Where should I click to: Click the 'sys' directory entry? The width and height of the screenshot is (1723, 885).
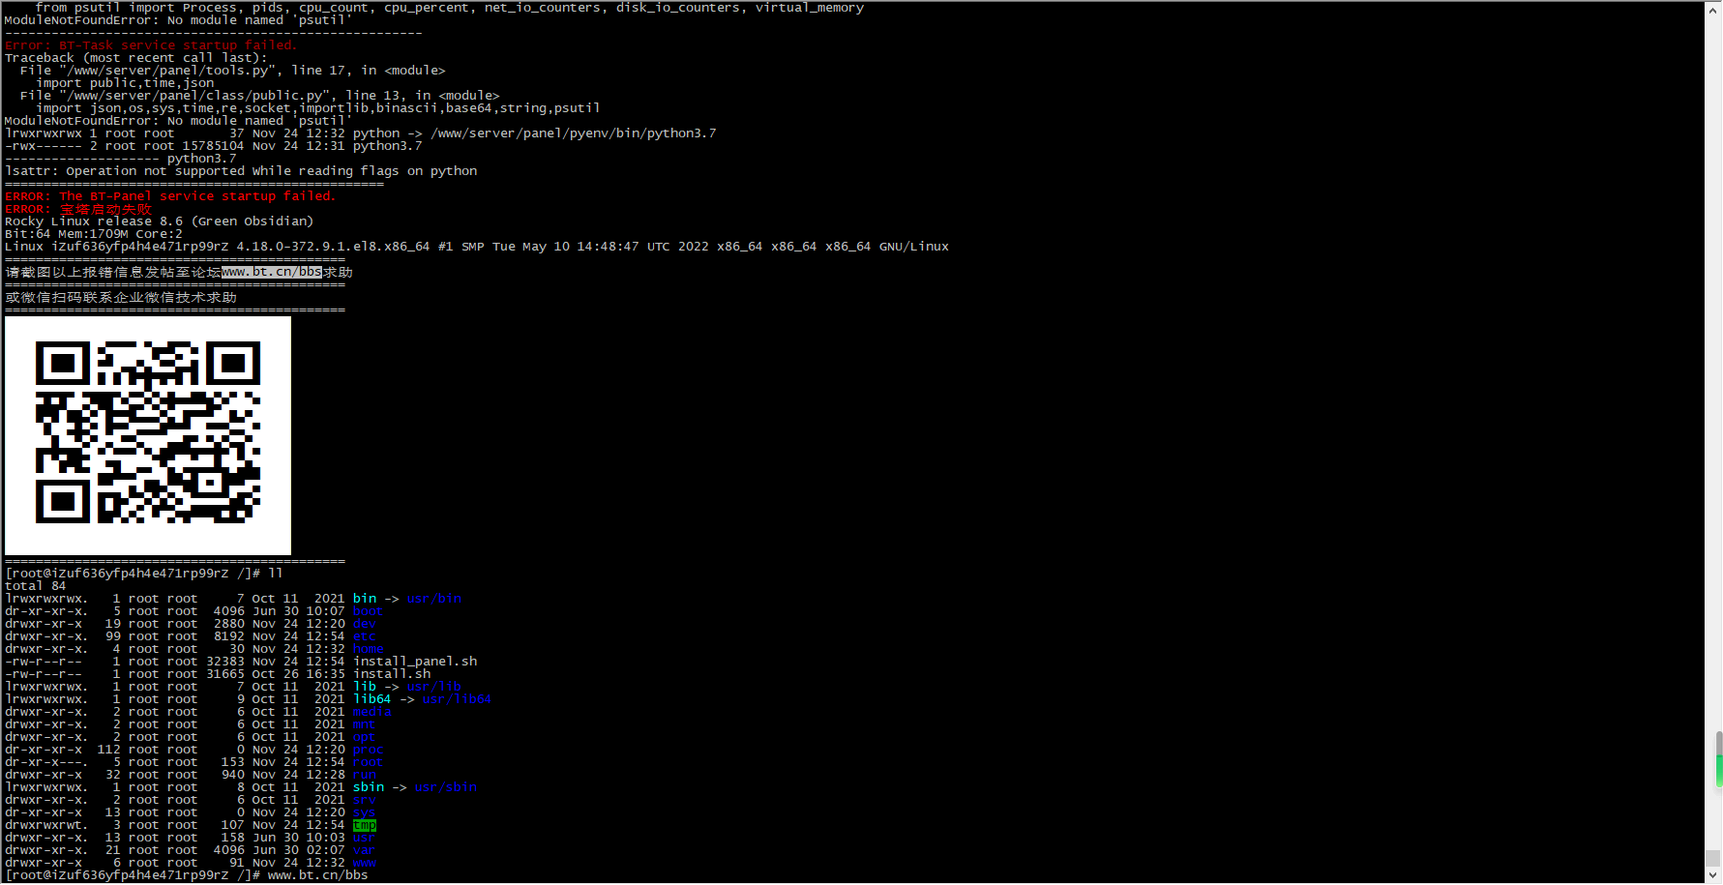[365, 812]
